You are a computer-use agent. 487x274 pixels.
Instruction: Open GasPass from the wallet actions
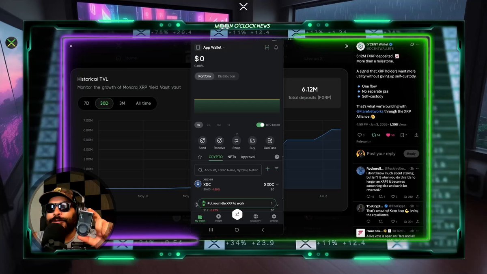[269, 140]
